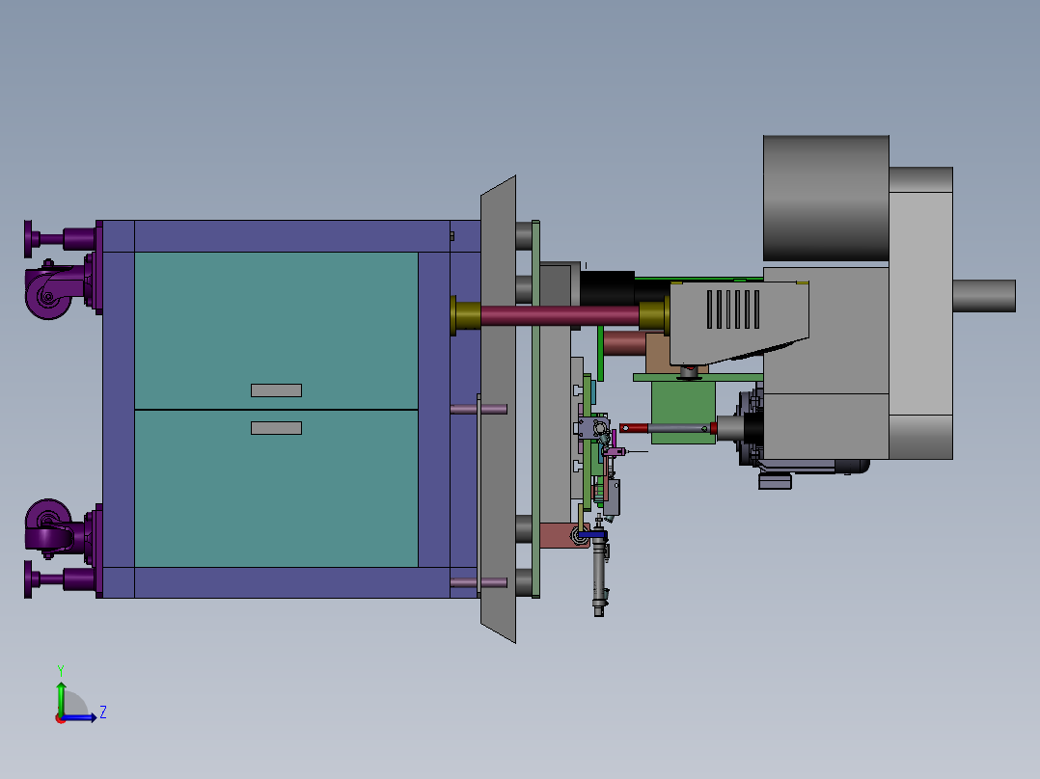
Task: Select the upper teal drawer front panel
Action: point(276,330)
